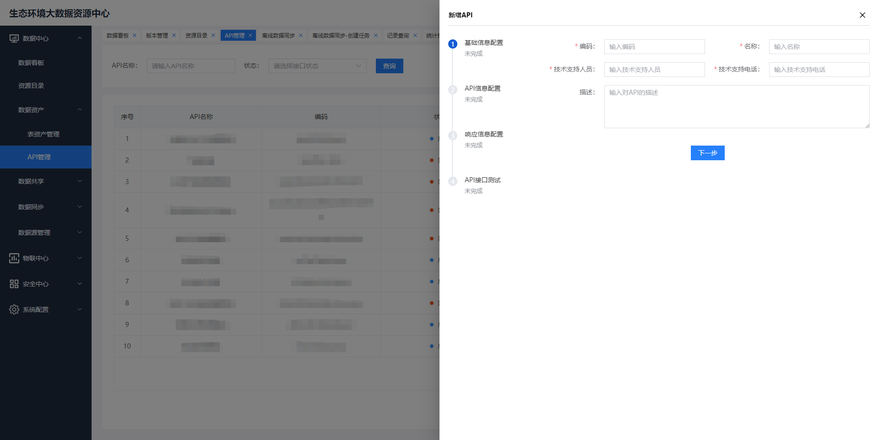Click the 物联中心 chart icon in sidebar
The image size is (879, 440).
coord(14,258)
